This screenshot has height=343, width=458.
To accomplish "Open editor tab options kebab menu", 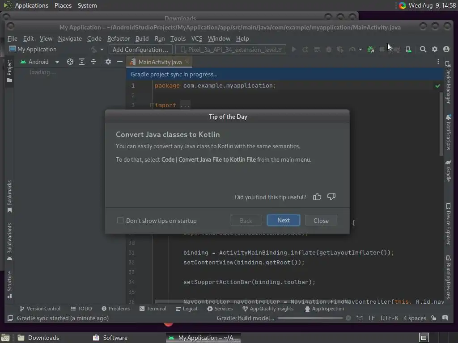I will coord(438,62).
